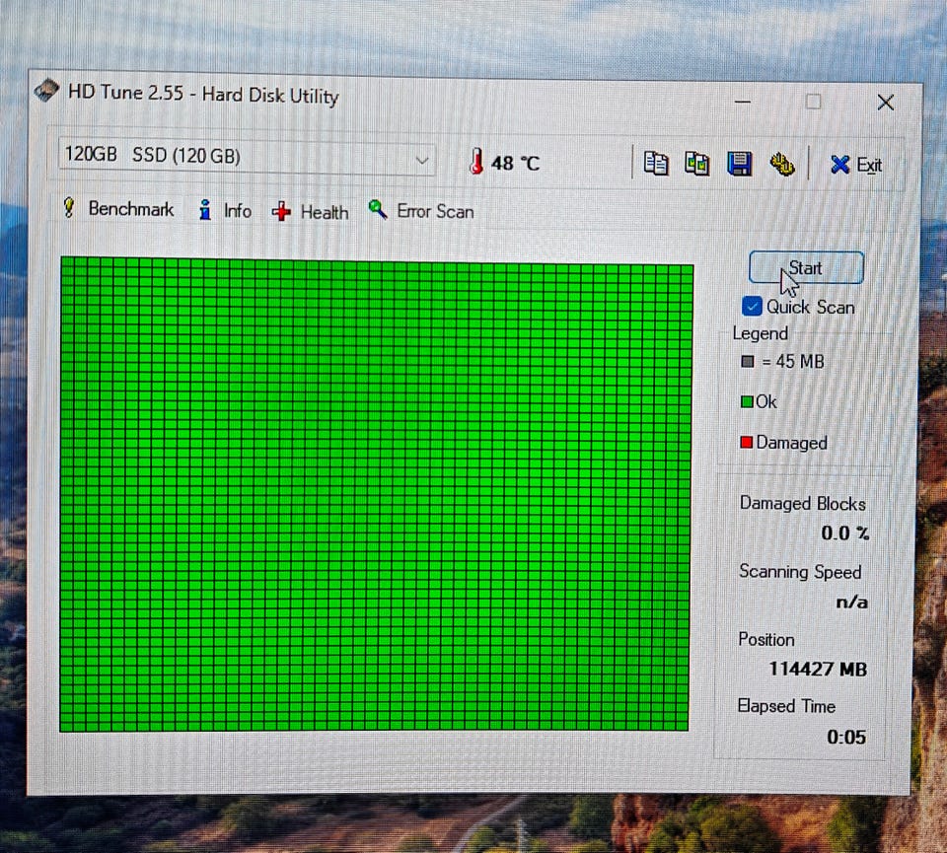Click the green Ok legend swatch
Screen dimensions: 947x853
(x=747, y=401)
